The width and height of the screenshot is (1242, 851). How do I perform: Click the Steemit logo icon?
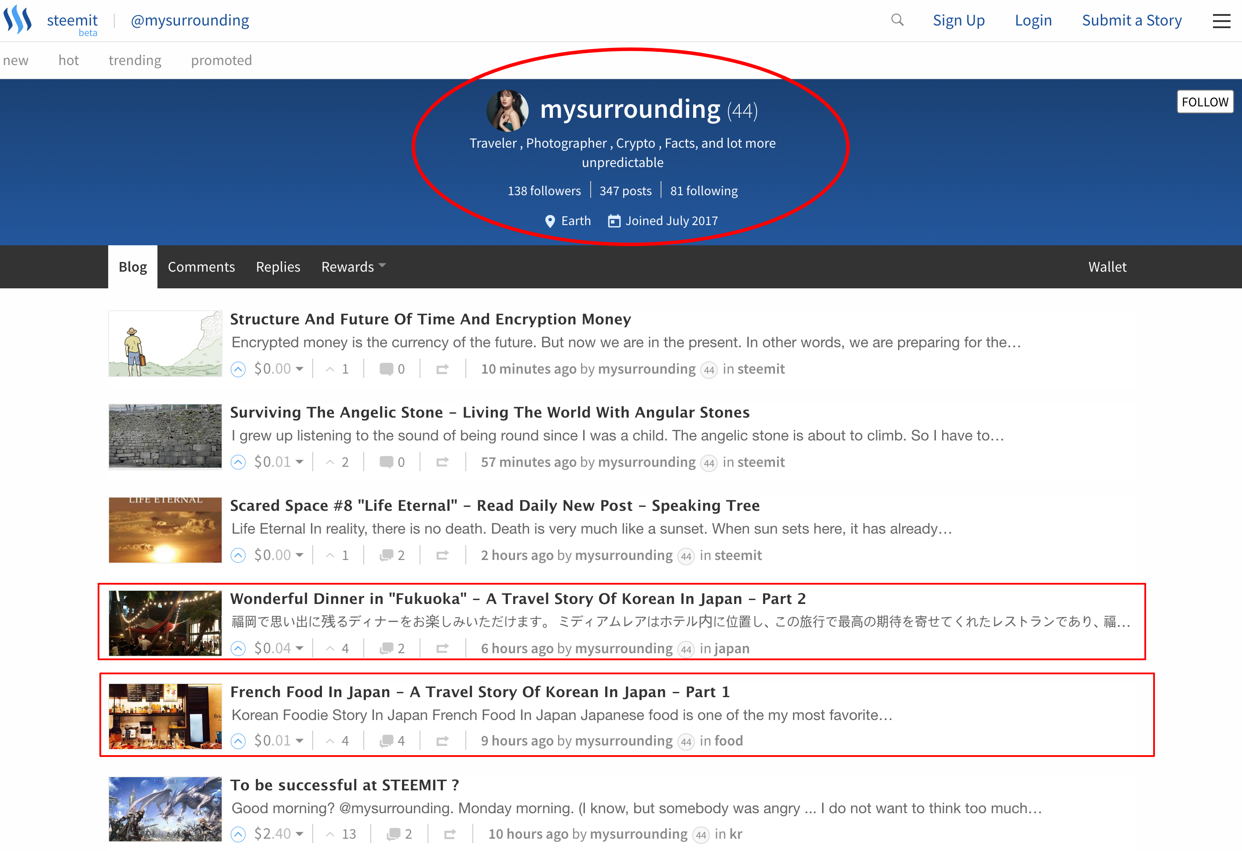click(x=18, y=20)
